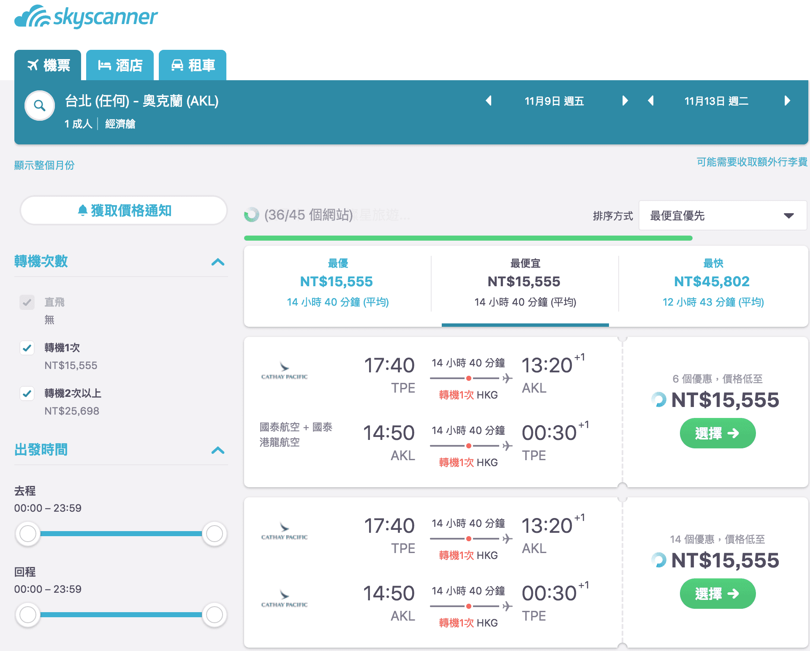This screenshot has height=651, width=810.
Task: Click outbound 去程 slider right handle
Action: (215, 534)
